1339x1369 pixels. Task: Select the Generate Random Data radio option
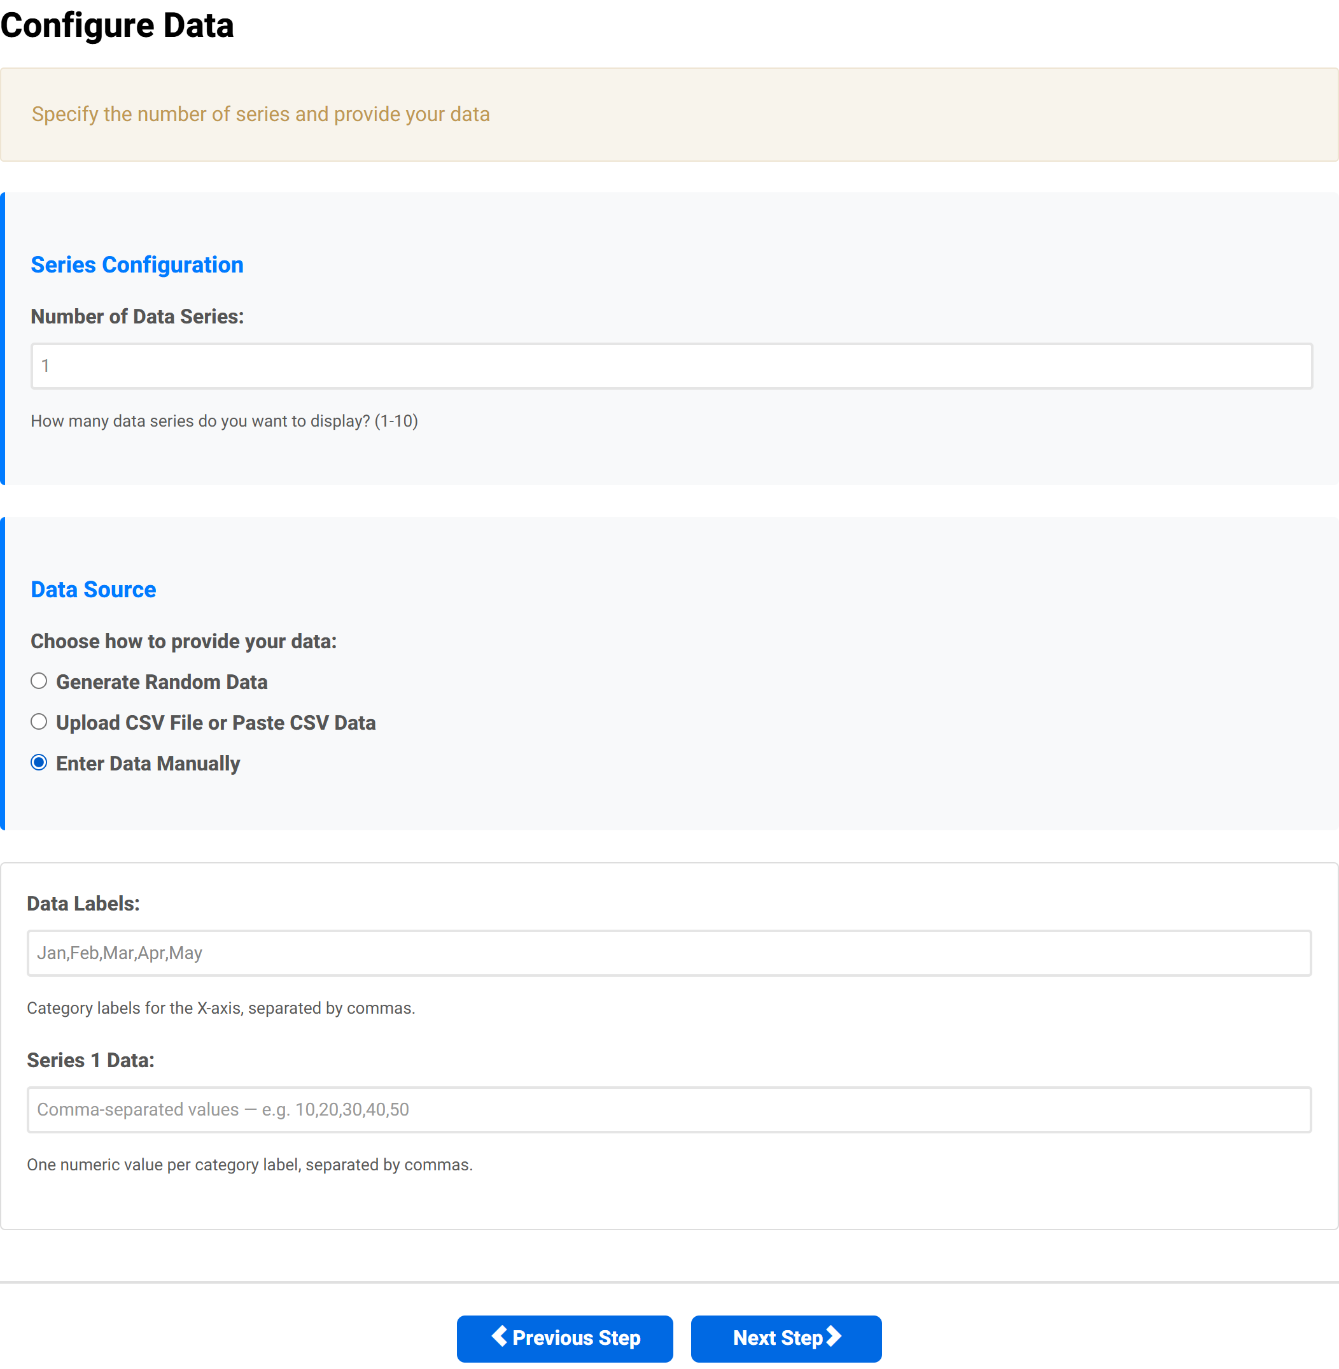[39, 681]
